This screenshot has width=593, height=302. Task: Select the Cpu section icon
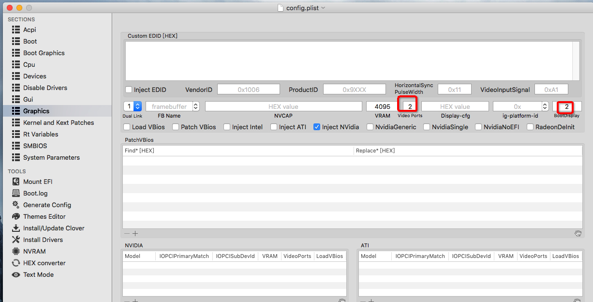pyautogui.click(x=15, y=64)
